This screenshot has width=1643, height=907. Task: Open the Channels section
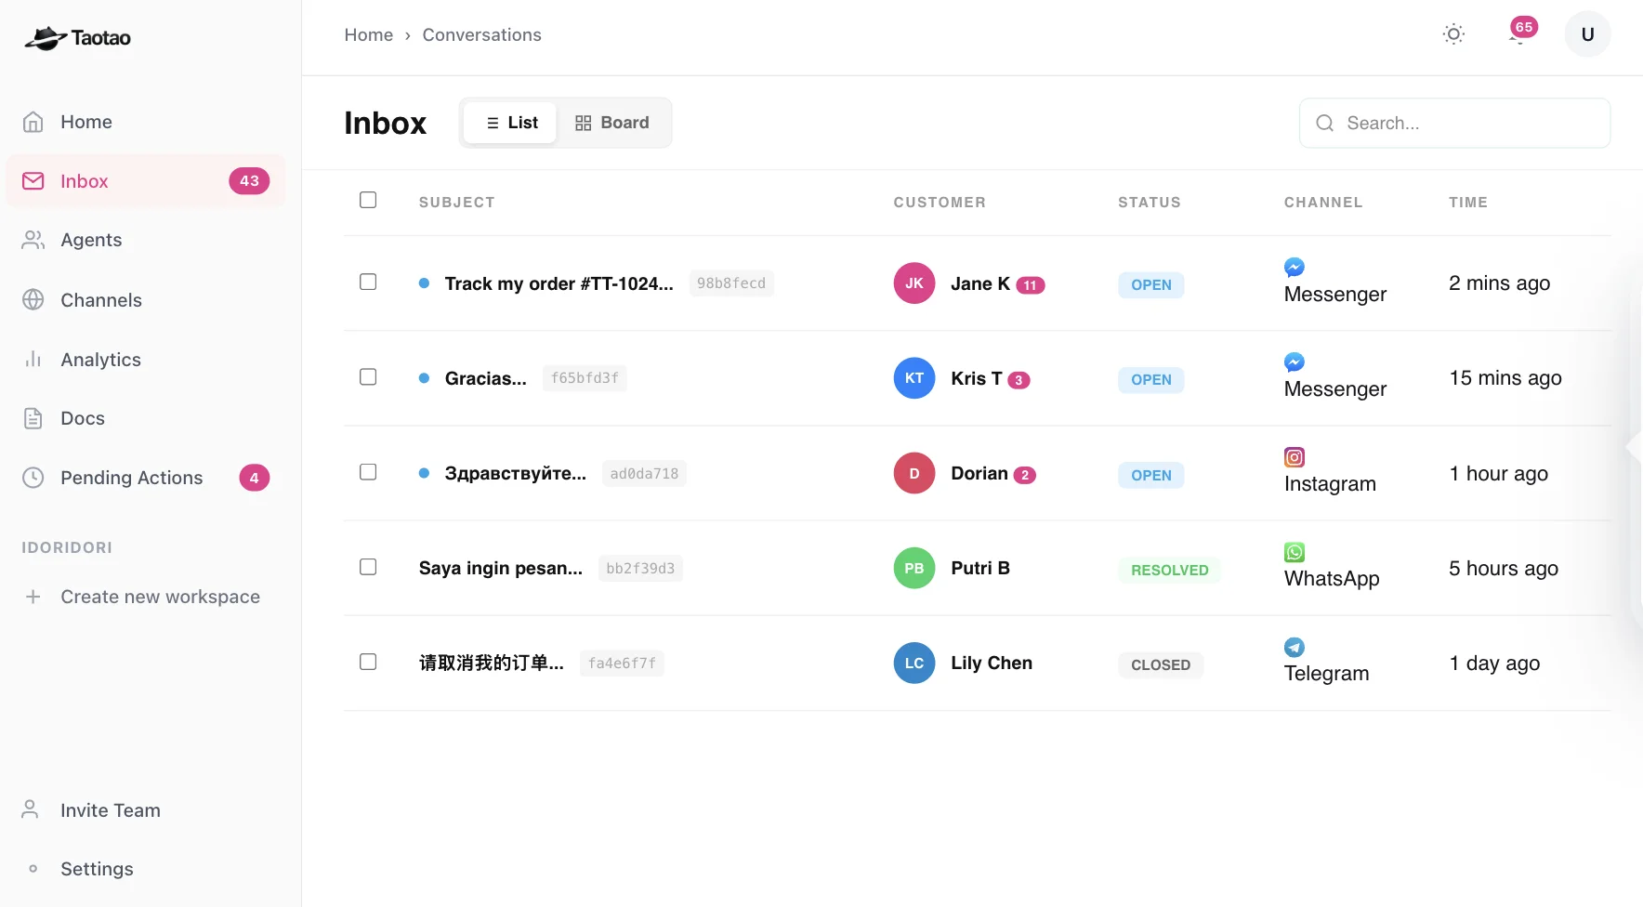point(145,300)
